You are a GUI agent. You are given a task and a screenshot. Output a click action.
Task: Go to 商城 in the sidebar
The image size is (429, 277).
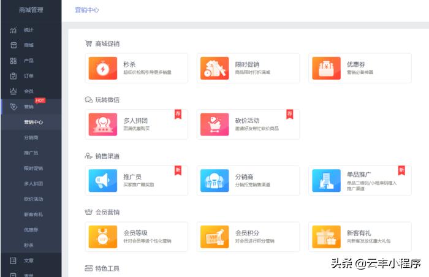coord(28,45)
